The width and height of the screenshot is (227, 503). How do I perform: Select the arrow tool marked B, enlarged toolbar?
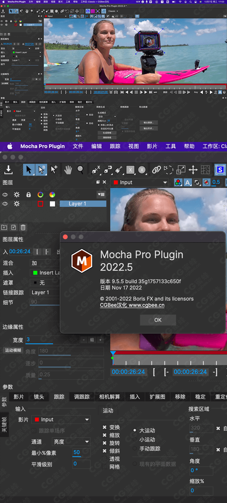(x=41, y=170)
